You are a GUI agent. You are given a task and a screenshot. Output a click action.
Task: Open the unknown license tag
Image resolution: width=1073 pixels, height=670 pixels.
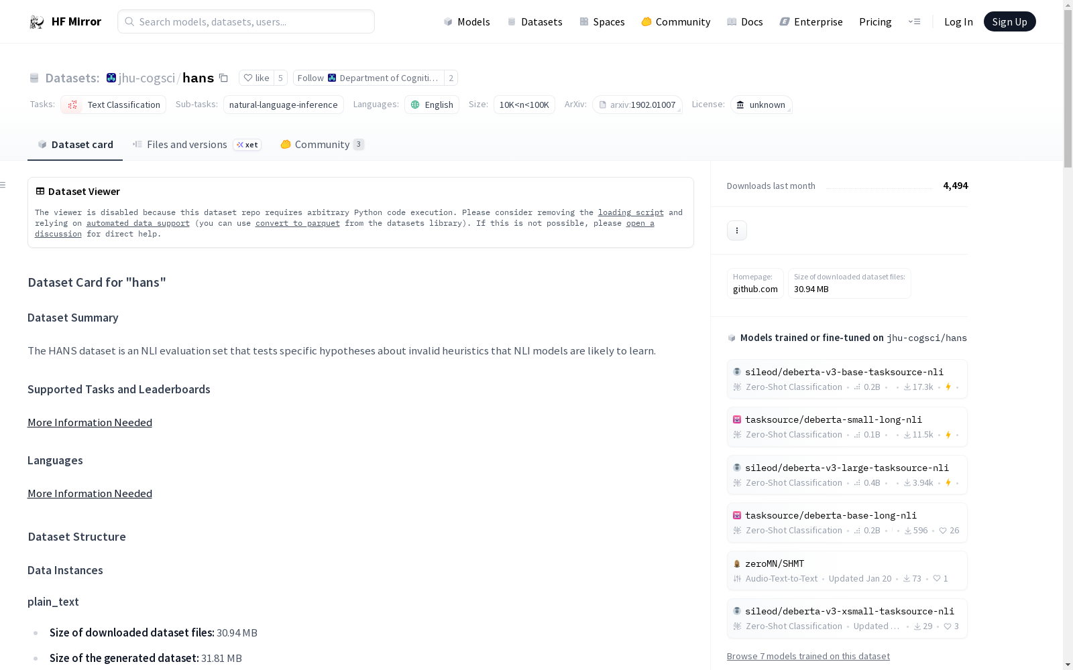point(761,105)
